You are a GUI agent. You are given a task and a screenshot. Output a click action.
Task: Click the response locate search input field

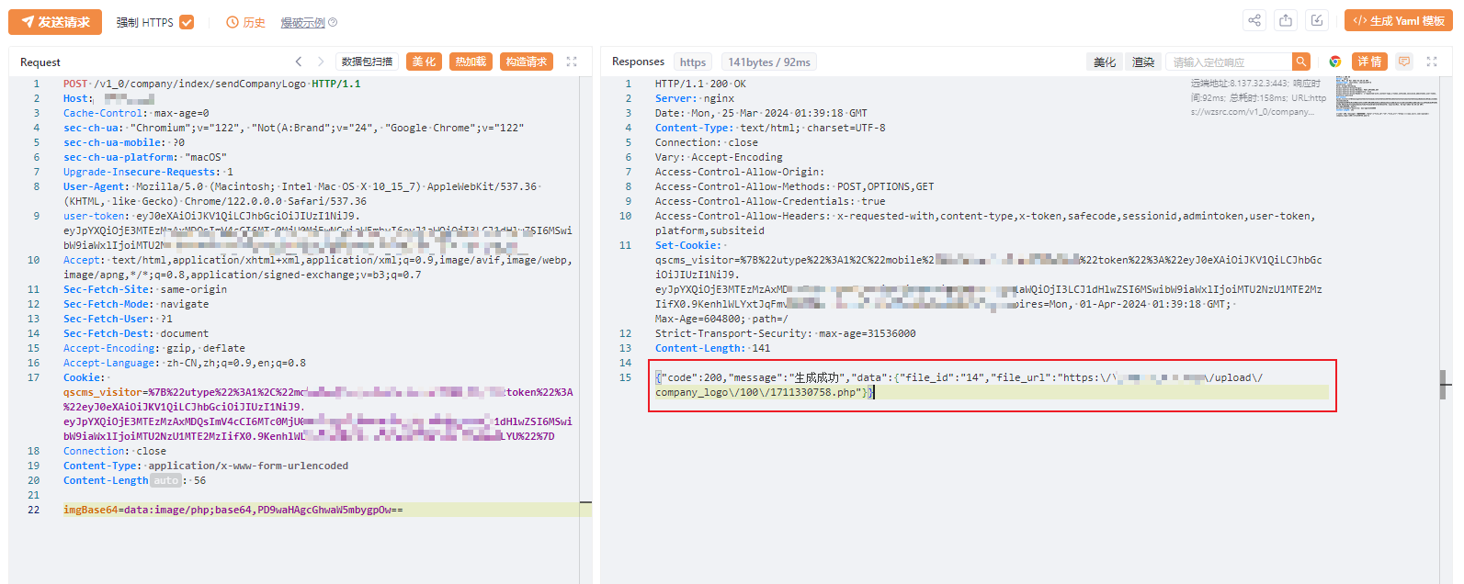(x=1228, y=62)
